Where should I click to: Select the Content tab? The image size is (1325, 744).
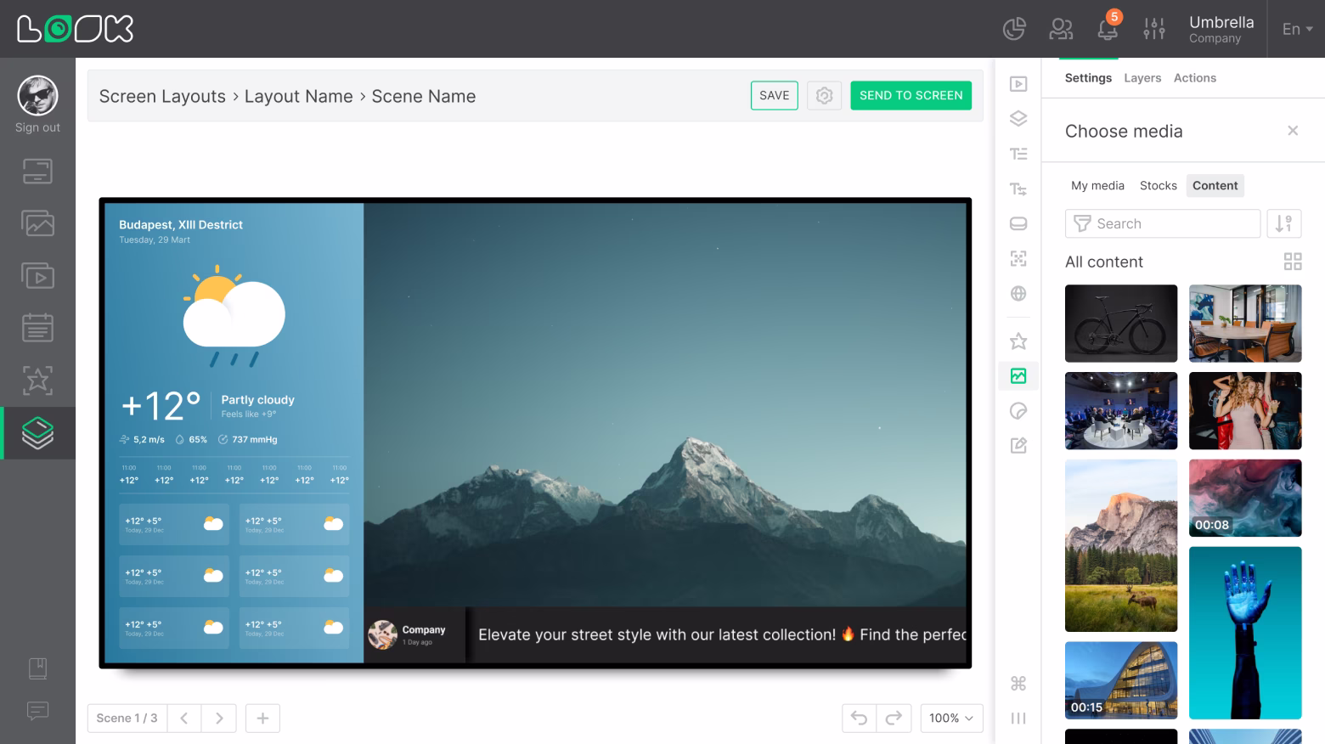tap(1215, 185)
